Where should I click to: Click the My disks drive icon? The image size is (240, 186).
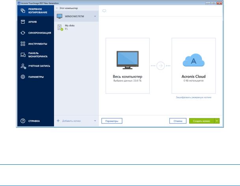pyautogui.click(x=60, y=28)
